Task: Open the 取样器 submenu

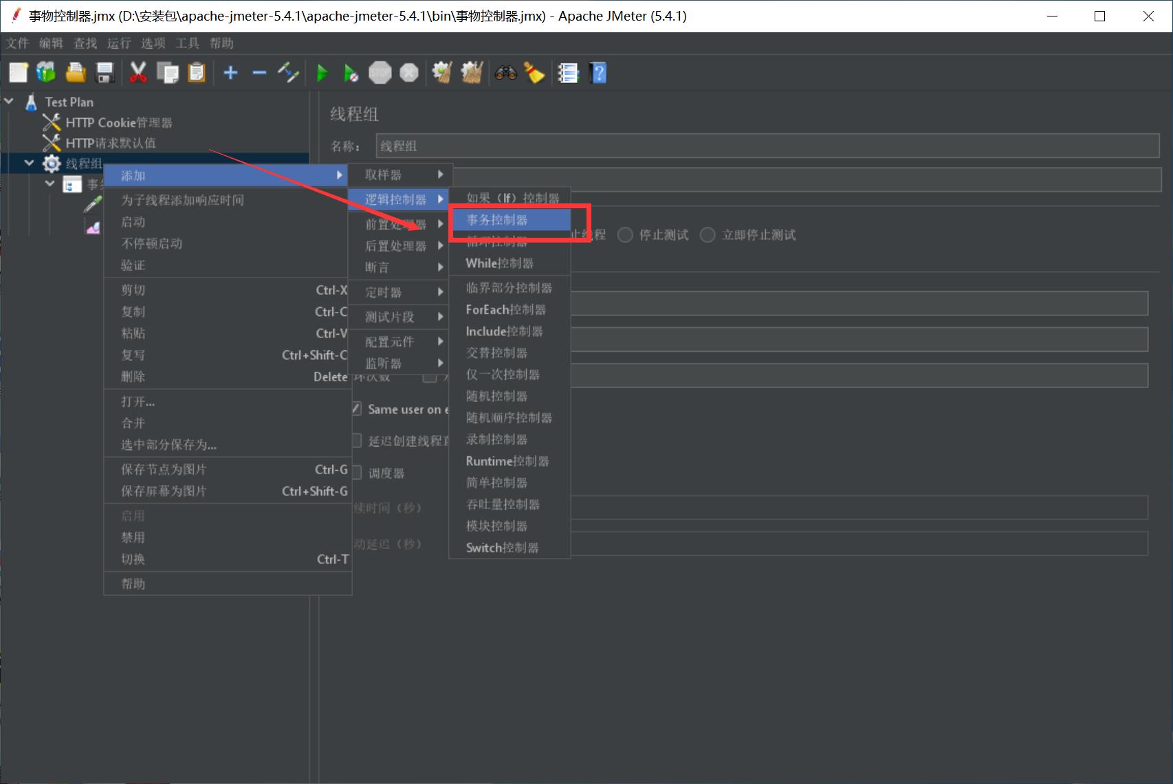Action: pyautogui.click(x=400, y=175)
